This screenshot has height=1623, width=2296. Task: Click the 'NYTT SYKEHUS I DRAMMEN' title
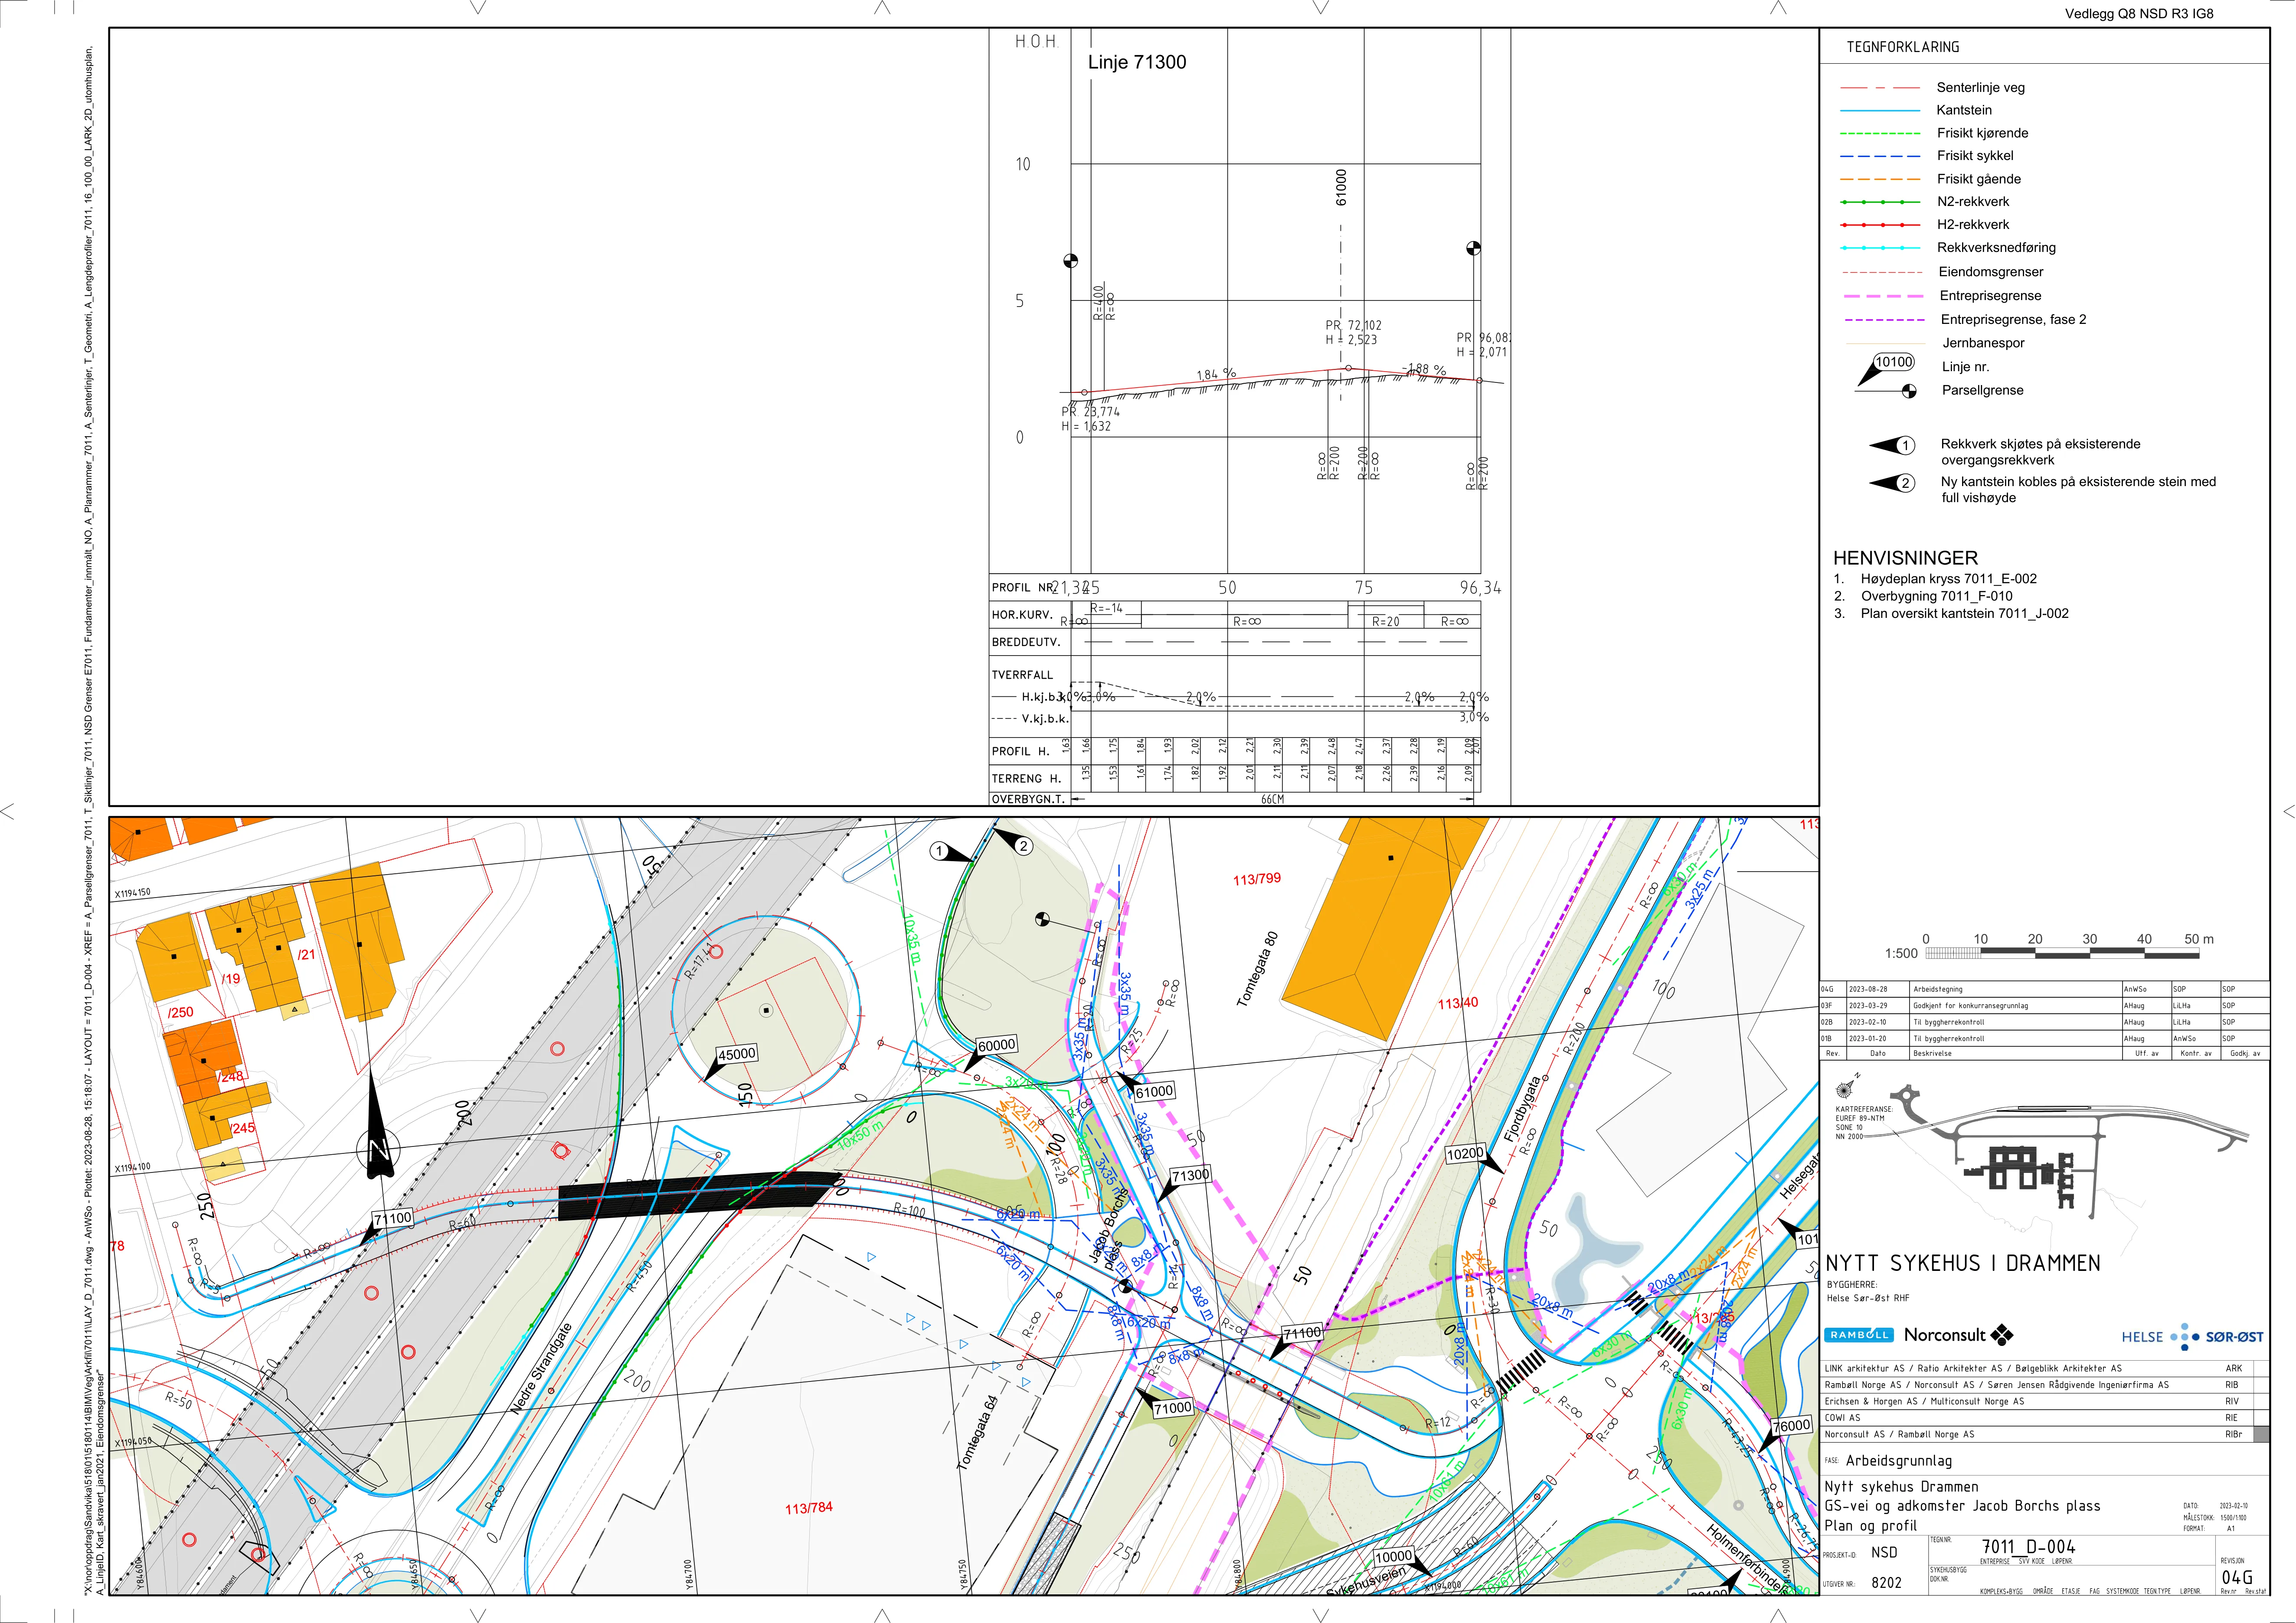point(1962,1264)
